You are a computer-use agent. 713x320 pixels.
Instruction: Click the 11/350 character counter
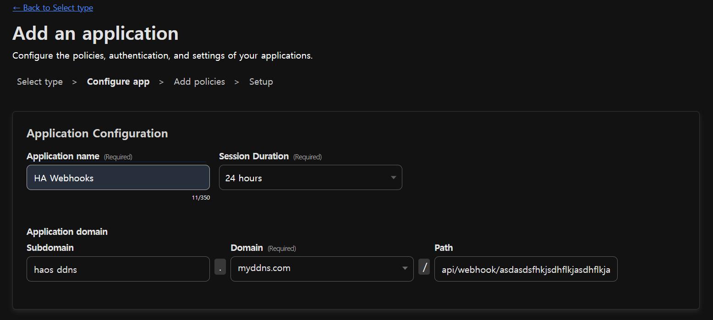click(201, 198)
